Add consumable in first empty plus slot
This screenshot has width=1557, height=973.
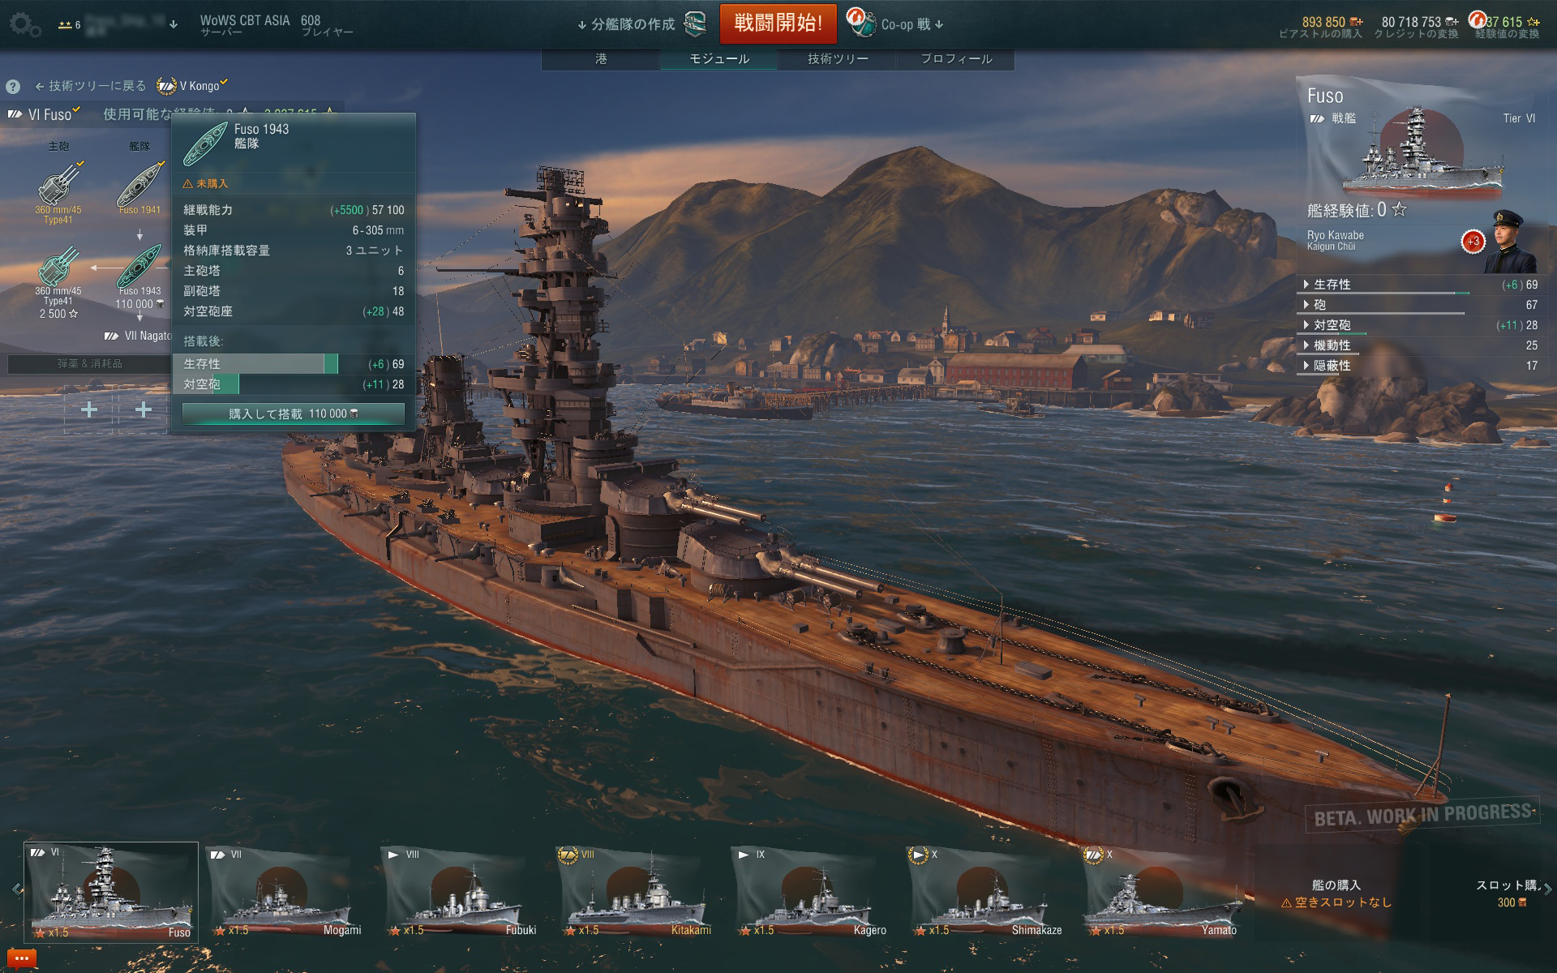89,409
